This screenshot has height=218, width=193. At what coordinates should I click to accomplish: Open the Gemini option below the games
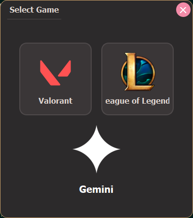(96, 159)
